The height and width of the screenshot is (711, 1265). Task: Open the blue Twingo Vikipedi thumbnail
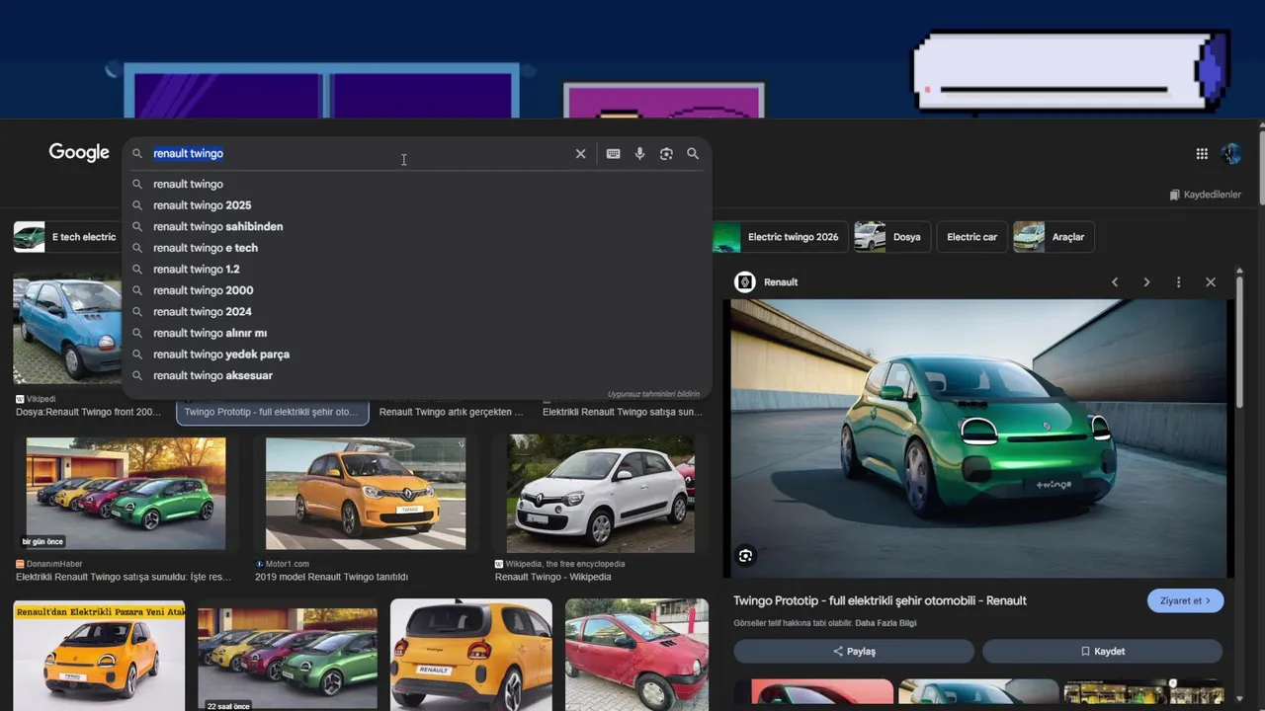[x=67, y=329]
